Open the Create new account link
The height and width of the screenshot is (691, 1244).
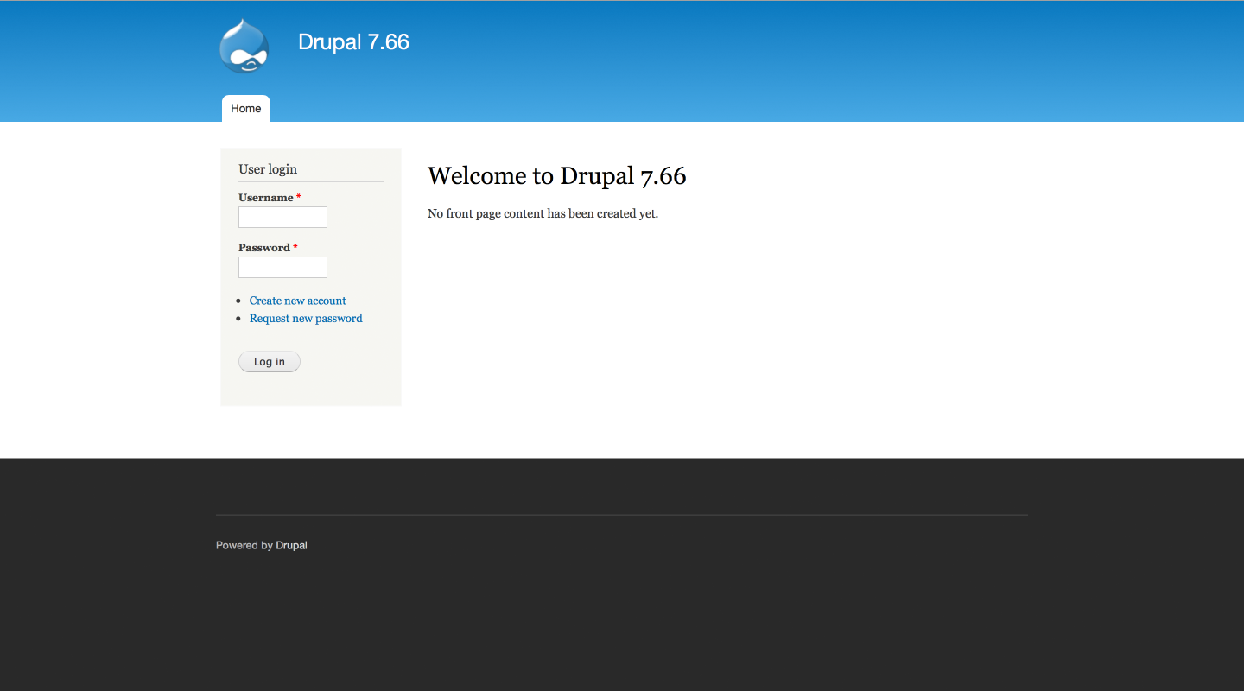298,301
